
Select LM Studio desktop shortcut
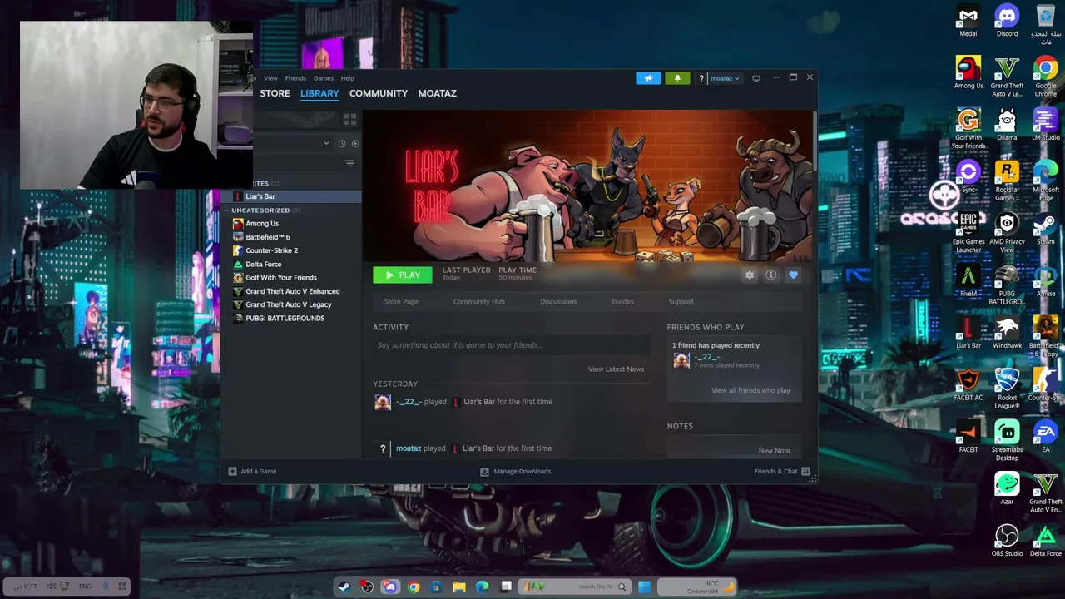coord(1046,125)
